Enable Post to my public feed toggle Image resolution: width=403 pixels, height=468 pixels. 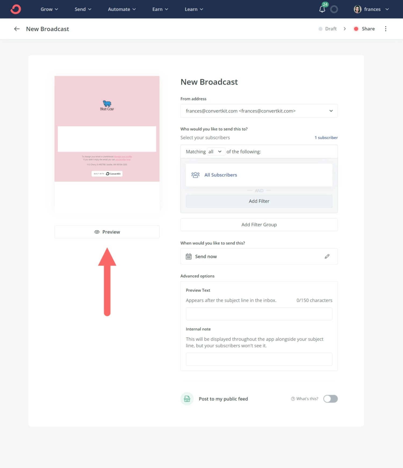point(330,399)
